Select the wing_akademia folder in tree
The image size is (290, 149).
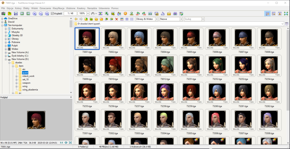[x=30, y=90]
